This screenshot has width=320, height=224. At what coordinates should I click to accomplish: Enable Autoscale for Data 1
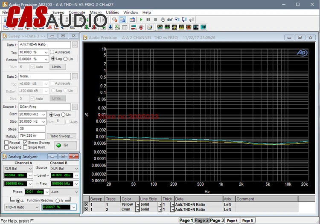tap(52, 52)
